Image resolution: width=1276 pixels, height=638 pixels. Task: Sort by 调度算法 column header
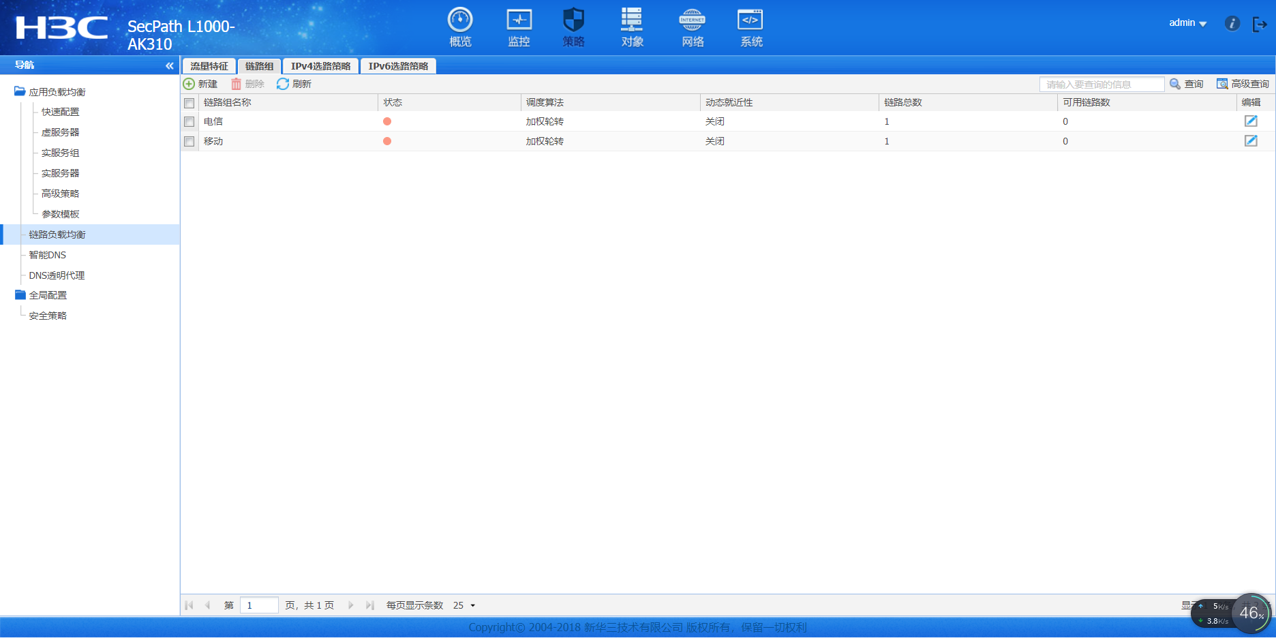[x=610, y=102]
